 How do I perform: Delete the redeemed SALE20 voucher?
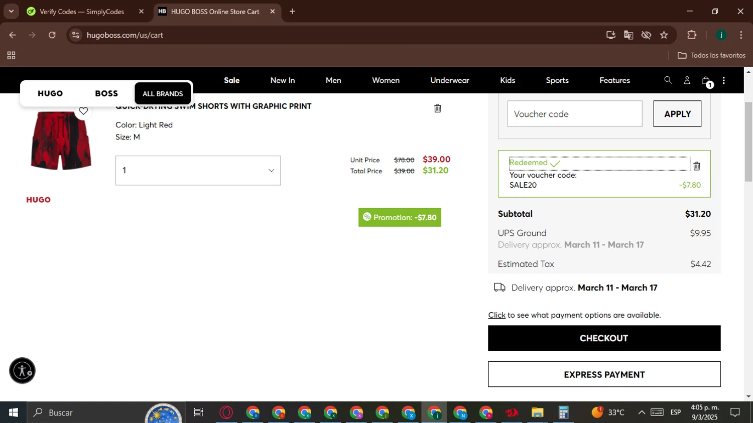[x=697, y=166]
